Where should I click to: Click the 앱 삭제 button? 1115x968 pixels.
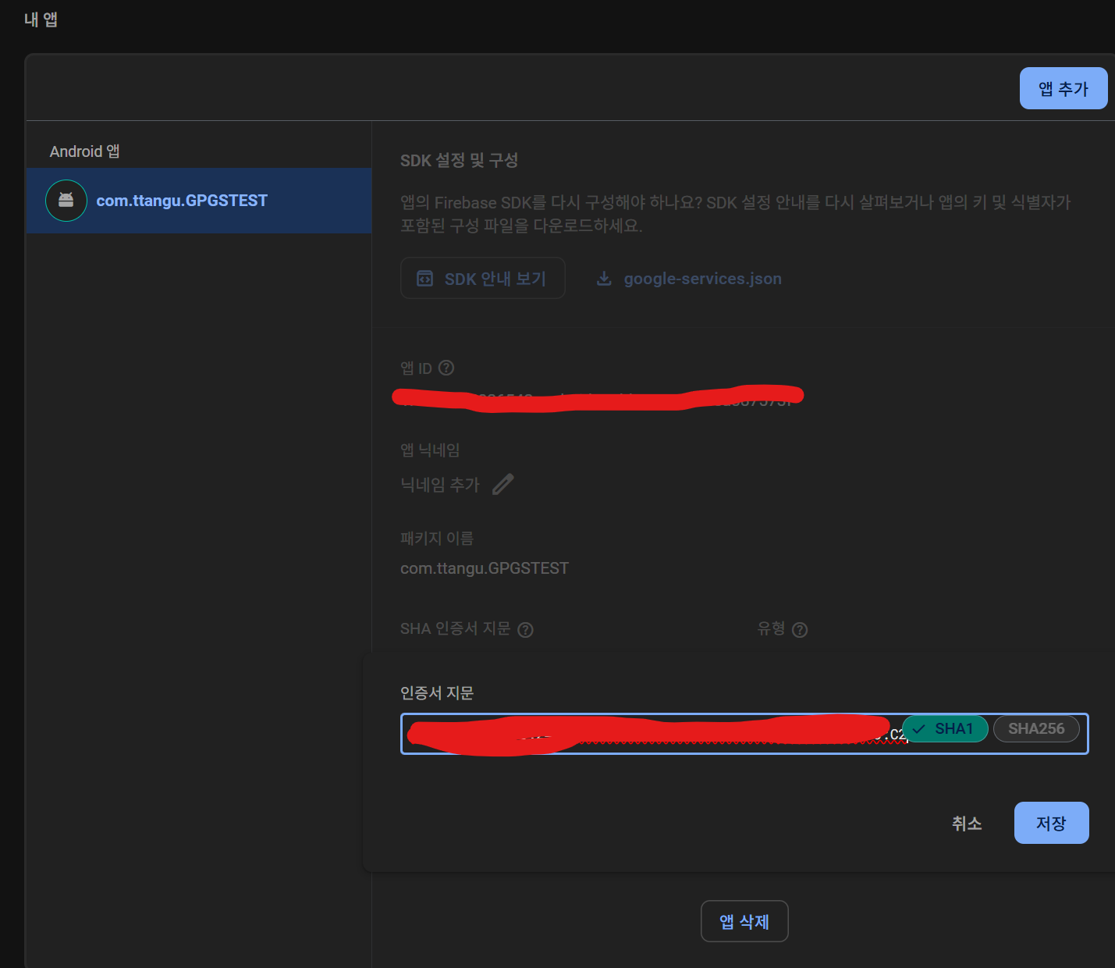tap(744, 921)
